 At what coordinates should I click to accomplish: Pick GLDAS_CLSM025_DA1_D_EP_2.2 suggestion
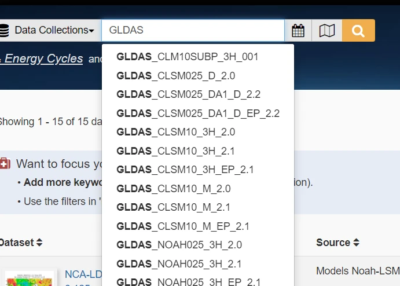click(x=198, y=113)
